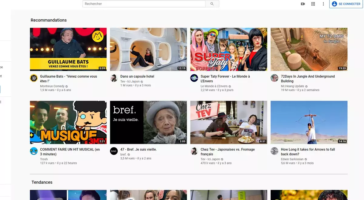Image resolution: width=364 pixels, height=200 pixels.
Task: Click the bref. channel avatar icon
Action: tap(114, 151)
